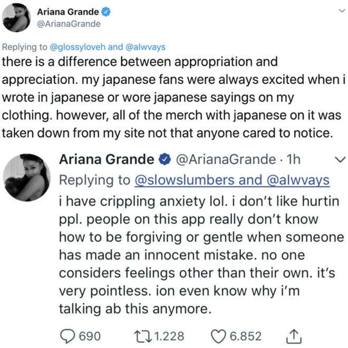Click the reply speech bubble icon

tap(67, 336)
